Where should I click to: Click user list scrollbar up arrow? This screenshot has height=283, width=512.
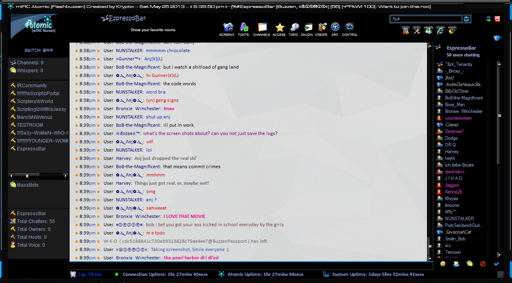499,64
